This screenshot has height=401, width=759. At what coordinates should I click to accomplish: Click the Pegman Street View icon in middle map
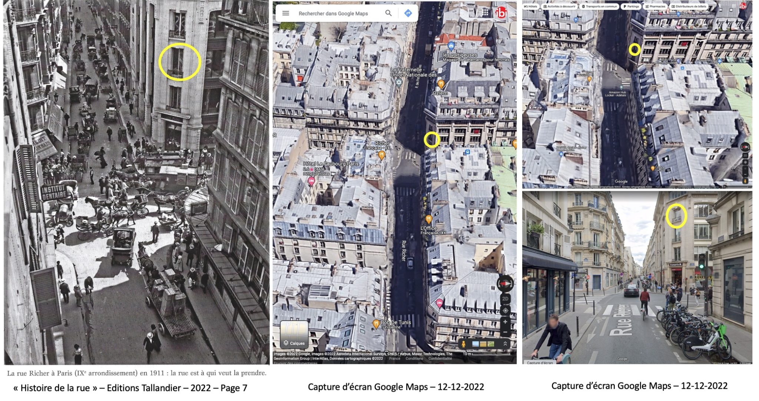point(463,344)
